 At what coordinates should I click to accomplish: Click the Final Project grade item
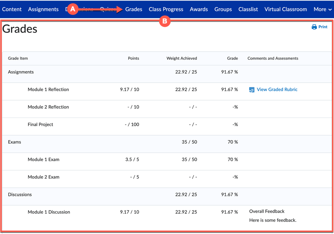40,125
